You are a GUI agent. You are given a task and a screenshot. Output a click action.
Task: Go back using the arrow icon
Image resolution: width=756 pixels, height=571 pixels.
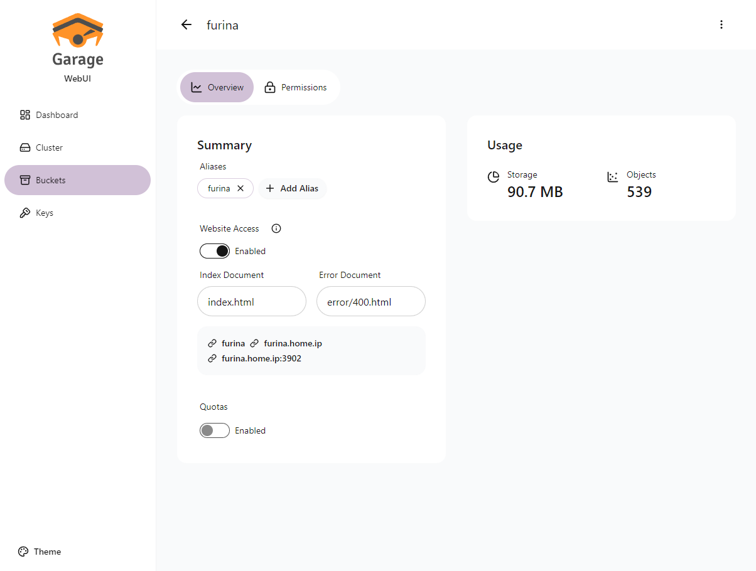[x=186, y=25]
